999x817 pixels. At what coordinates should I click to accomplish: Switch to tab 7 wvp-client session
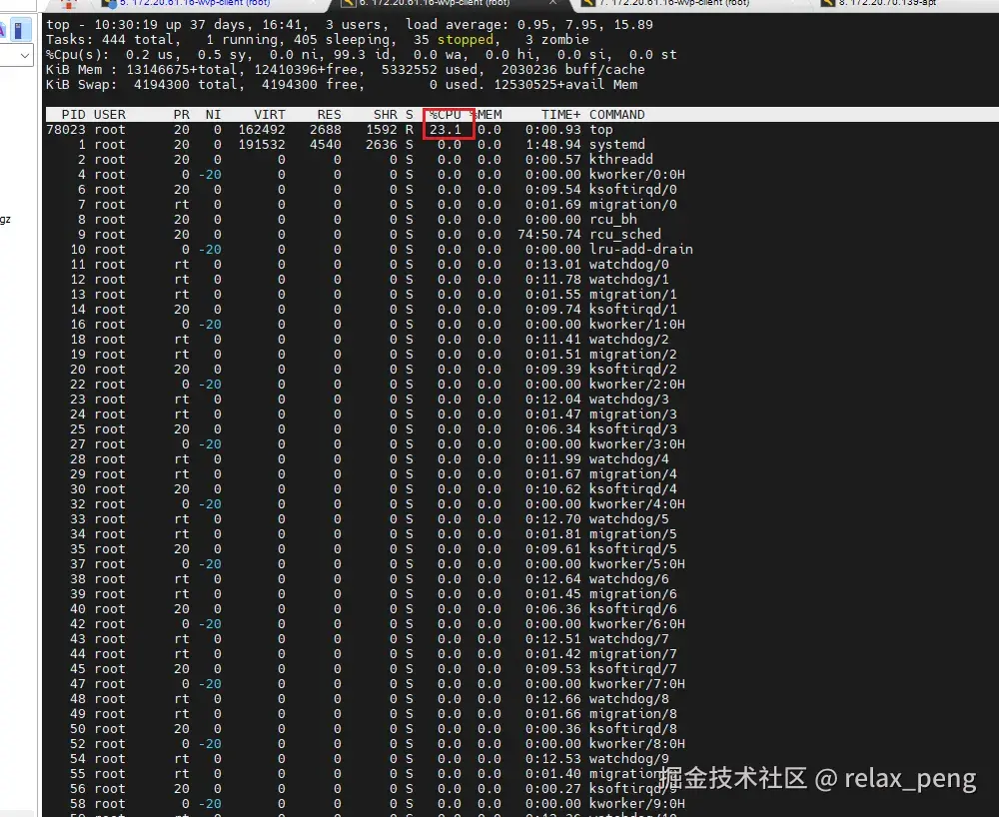674,3
